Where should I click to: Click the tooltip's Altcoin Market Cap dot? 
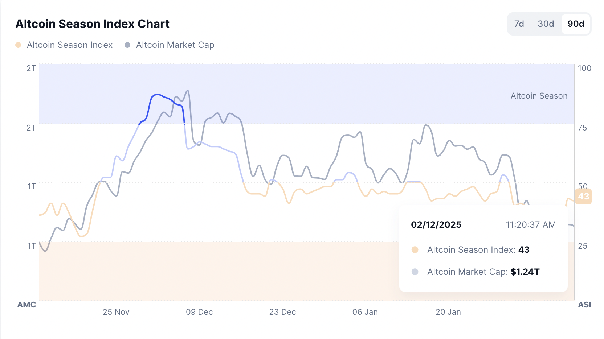click(415, 272)
